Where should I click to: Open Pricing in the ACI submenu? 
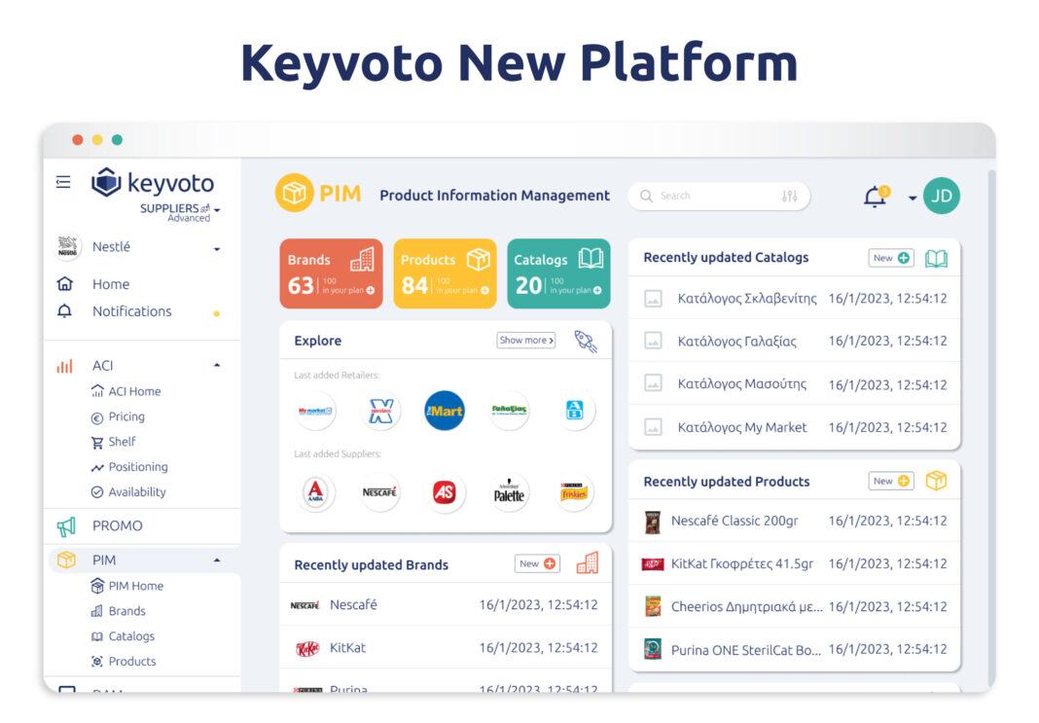tap(126, 416)
